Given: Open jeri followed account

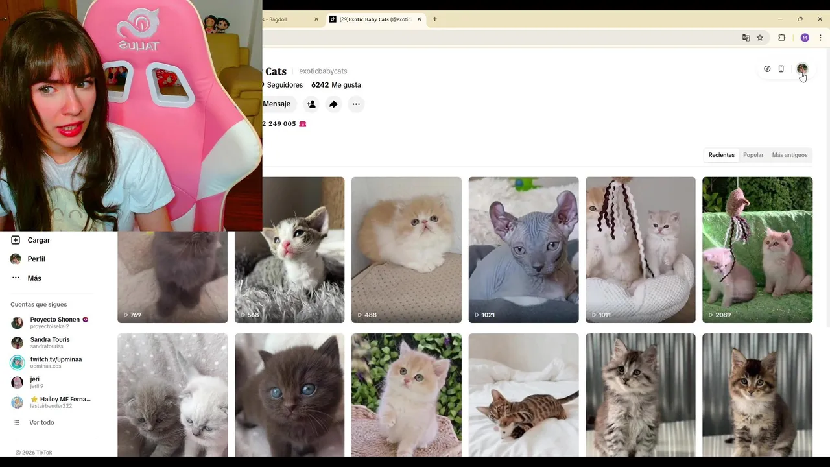Looking at the screenshot, I should 27,382.
